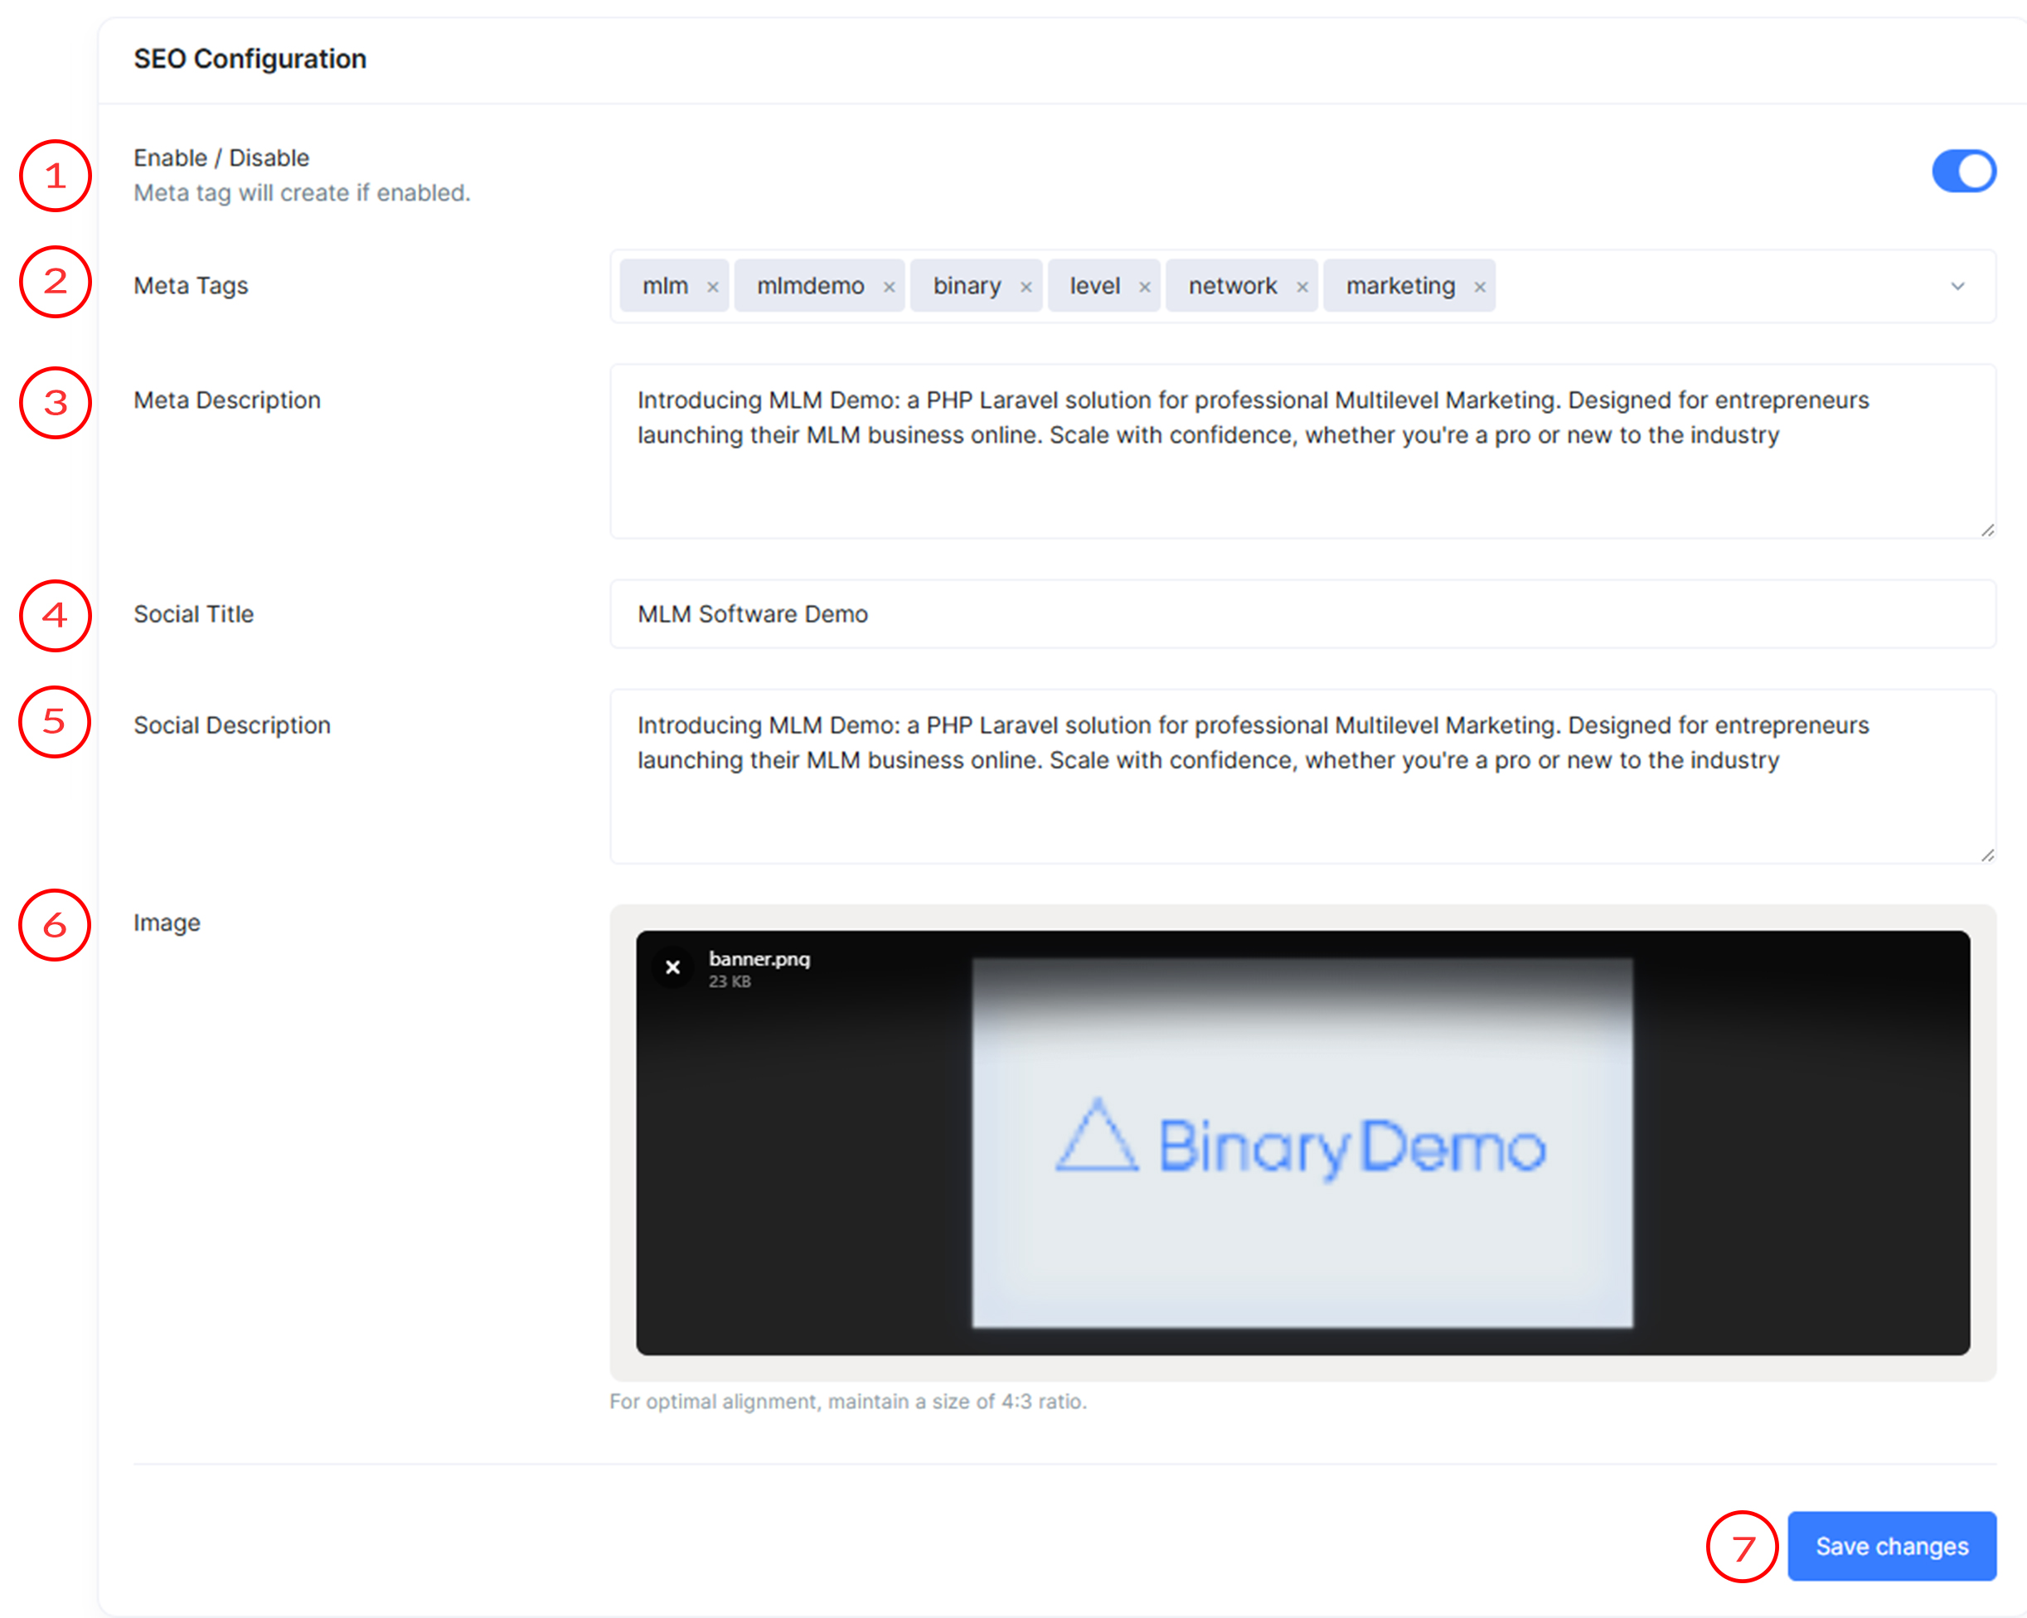Delete the marketing tag chip
2027x1618 pixels.
1480,287
